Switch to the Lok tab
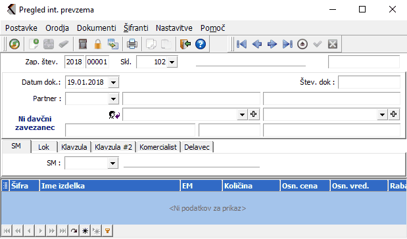 pos(43,147)
